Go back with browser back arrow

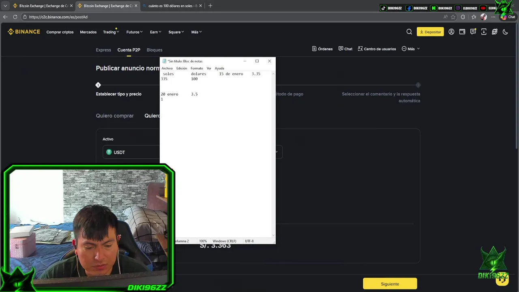pyautogui.click(x=5, y=17)
